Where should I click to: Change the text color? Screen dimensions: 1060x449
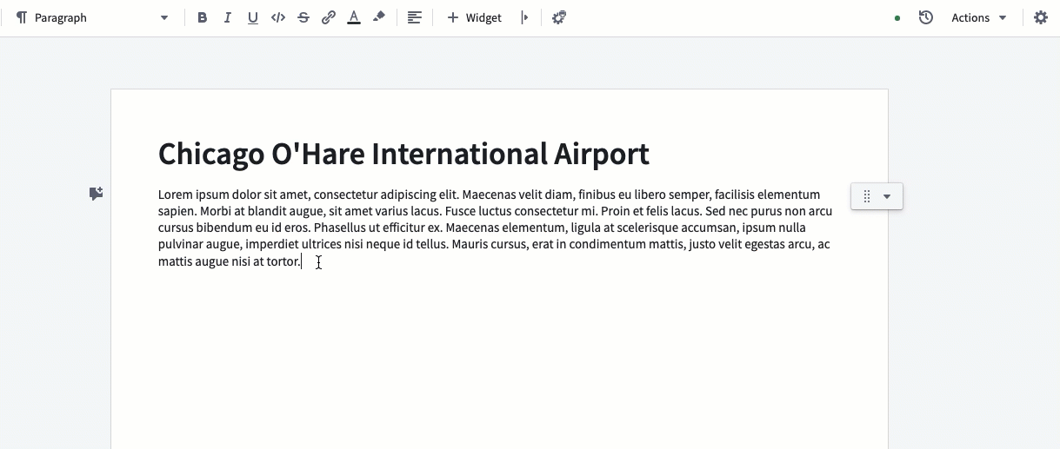coord(354,17)
